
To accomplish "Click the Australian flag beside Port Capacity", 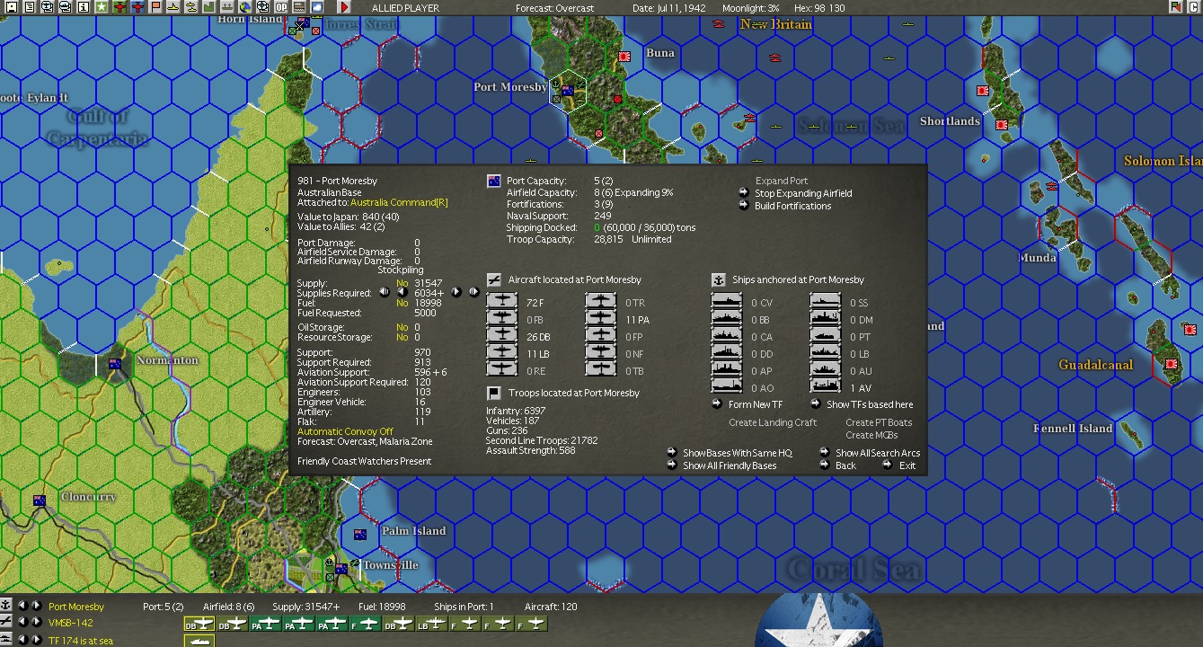I will (x=493, y=181).
